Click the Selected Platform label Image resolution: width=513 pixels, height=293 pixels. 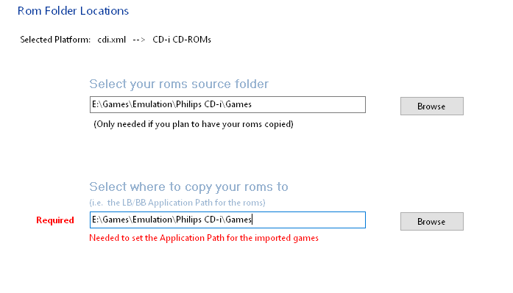tap(55, 40)
